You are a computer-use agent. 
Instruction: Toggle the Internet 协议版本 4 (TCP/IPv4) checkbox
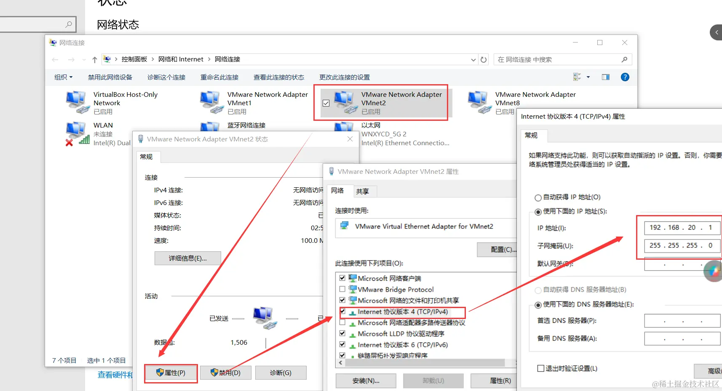(342, 311)
